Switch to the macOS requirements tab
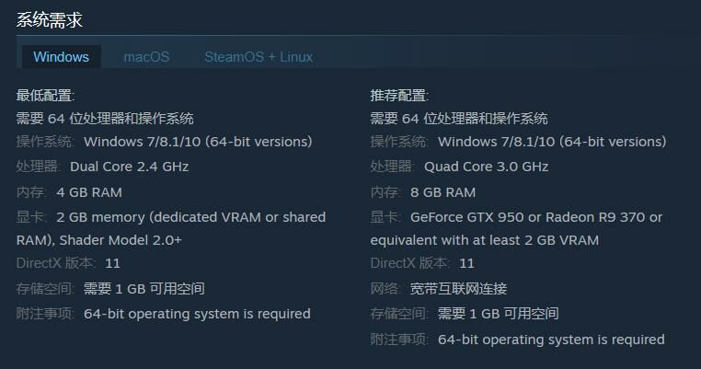Screen dimensions: 701x369 pyautogui.click(x=146, y=57)
